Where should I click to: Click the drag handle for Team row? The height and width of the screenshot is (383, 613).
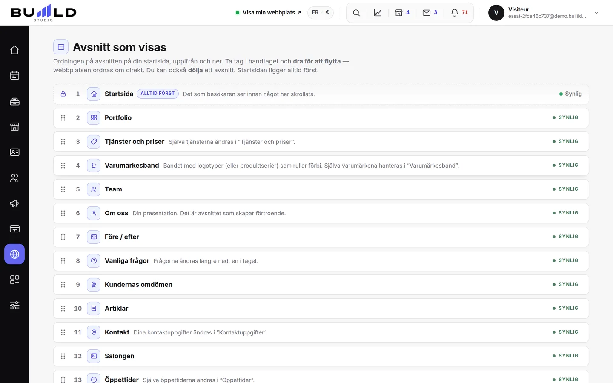pos(63,189)
